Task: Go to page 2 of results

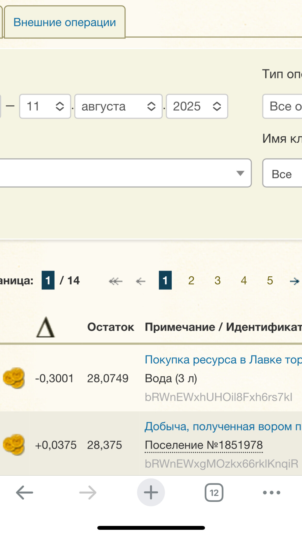Action: pos(191,281)
